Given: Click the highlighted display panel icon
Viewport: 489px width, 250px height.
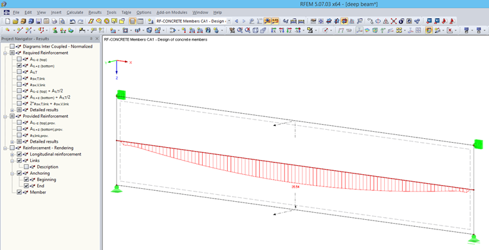Looking at the screenshot, I should tap(429, 30).
